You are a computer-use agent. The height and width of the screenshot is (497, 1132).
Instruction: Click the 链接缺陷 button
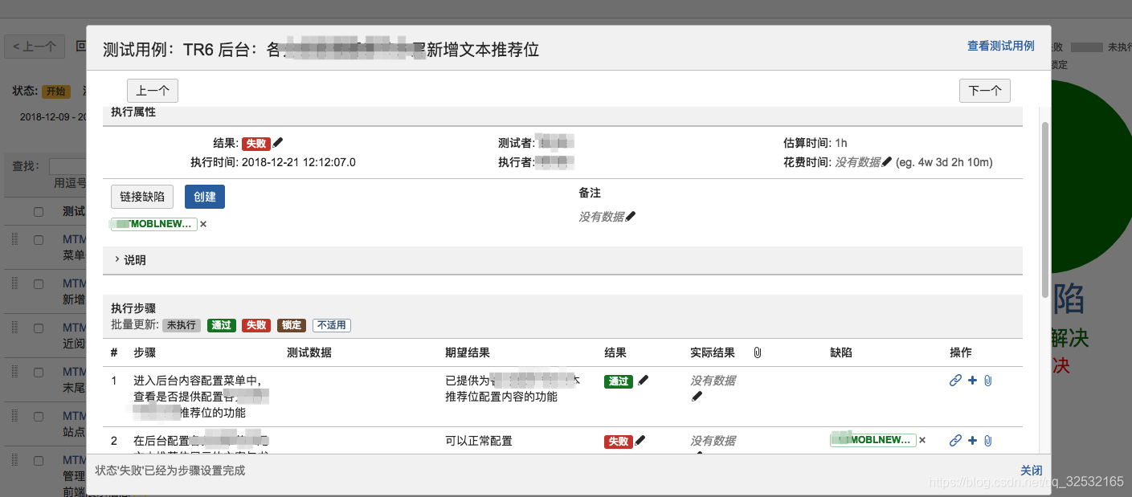click(142, 197)
